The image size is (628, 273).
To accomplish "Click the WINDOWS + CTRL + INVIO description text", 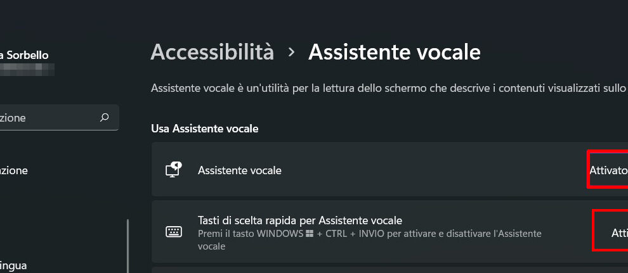I will coord(369,239).
